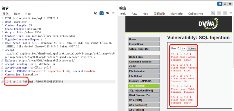Click the 响应 panel heading
234x111 pixels.
(123, 8)
